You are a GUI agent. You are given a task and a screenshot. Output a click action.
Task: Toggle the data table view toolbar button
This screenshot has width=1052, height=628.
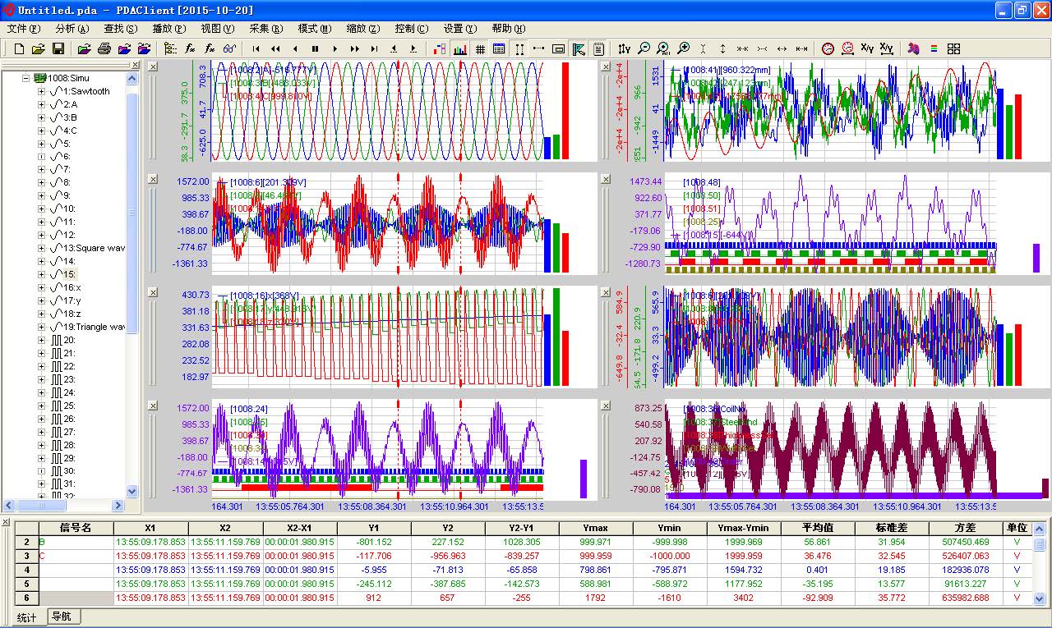click(499, 49)
